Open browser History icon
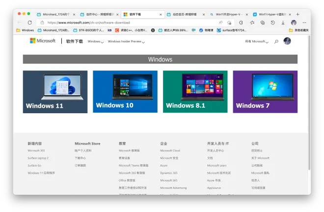Viewport: 324px width, 212px height. coord(273,23)
